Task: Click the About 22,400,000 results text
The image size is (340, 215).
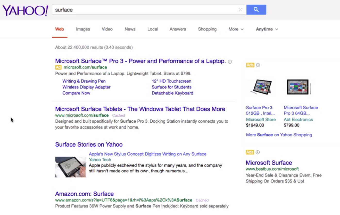Action: [x=94, y=47]
